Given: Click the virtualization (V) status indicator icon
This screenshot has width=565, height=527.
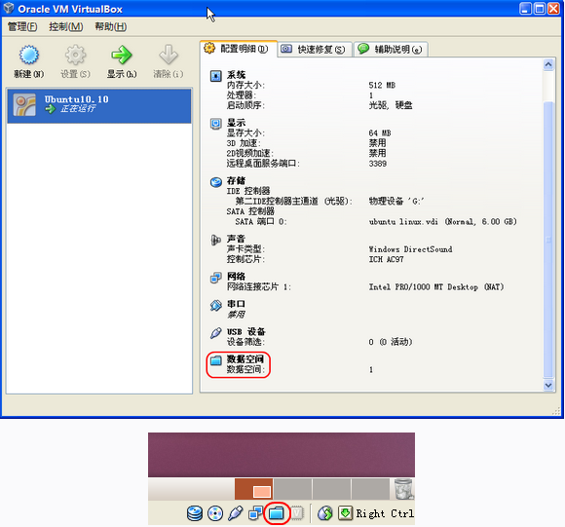Looking at the screenshot, I should click(298, 513).
